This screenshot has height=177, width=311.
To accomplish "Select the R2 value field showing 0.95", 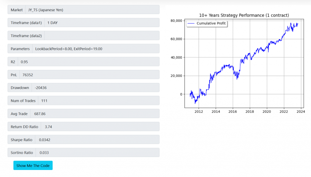I will coord(88,62).
